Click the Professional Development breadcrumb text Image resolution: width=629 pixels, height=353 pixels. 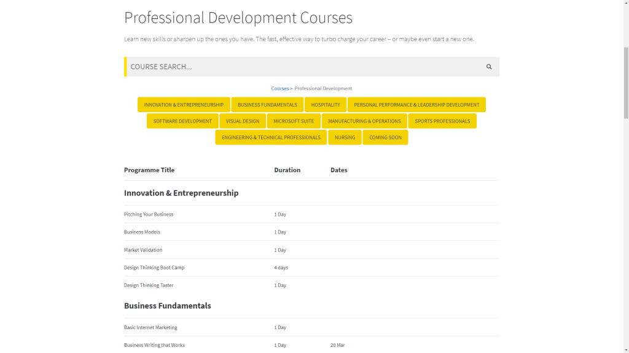coord(323,88)
